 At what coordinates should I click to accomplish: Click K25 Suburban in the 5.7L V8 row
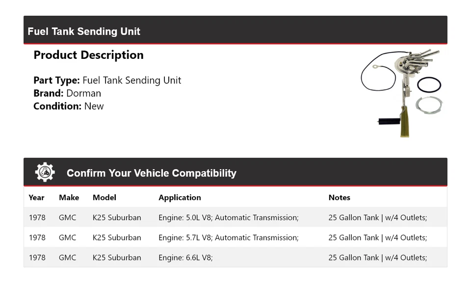click(x=117, y=237)
